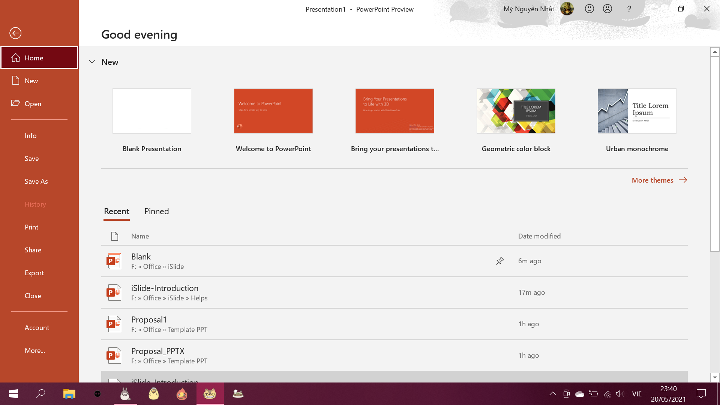Open recent file Proposal1
The image size is (720, 405).
[x=394, y=324]
